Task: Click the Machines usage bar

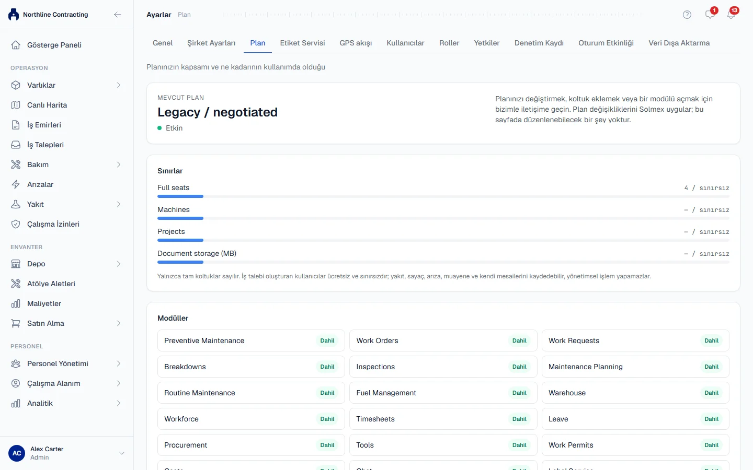Action: (443, 218)
